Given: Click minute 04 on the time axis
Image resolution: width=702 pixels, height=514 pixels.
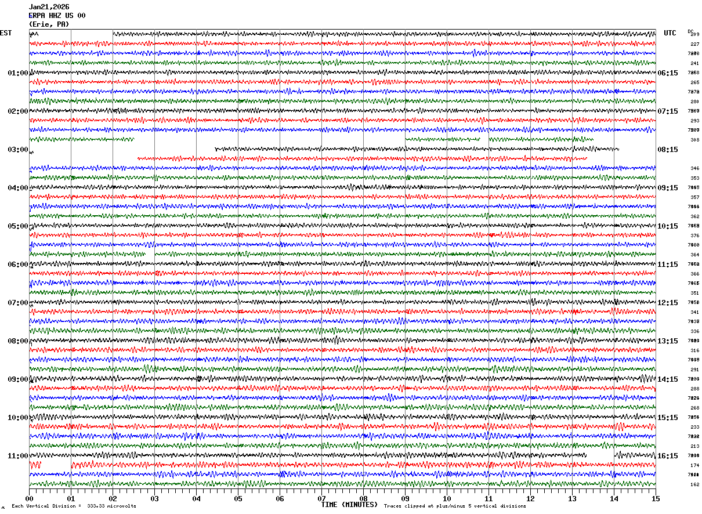Looking at the screenshot, I should (x=196, y=499).
